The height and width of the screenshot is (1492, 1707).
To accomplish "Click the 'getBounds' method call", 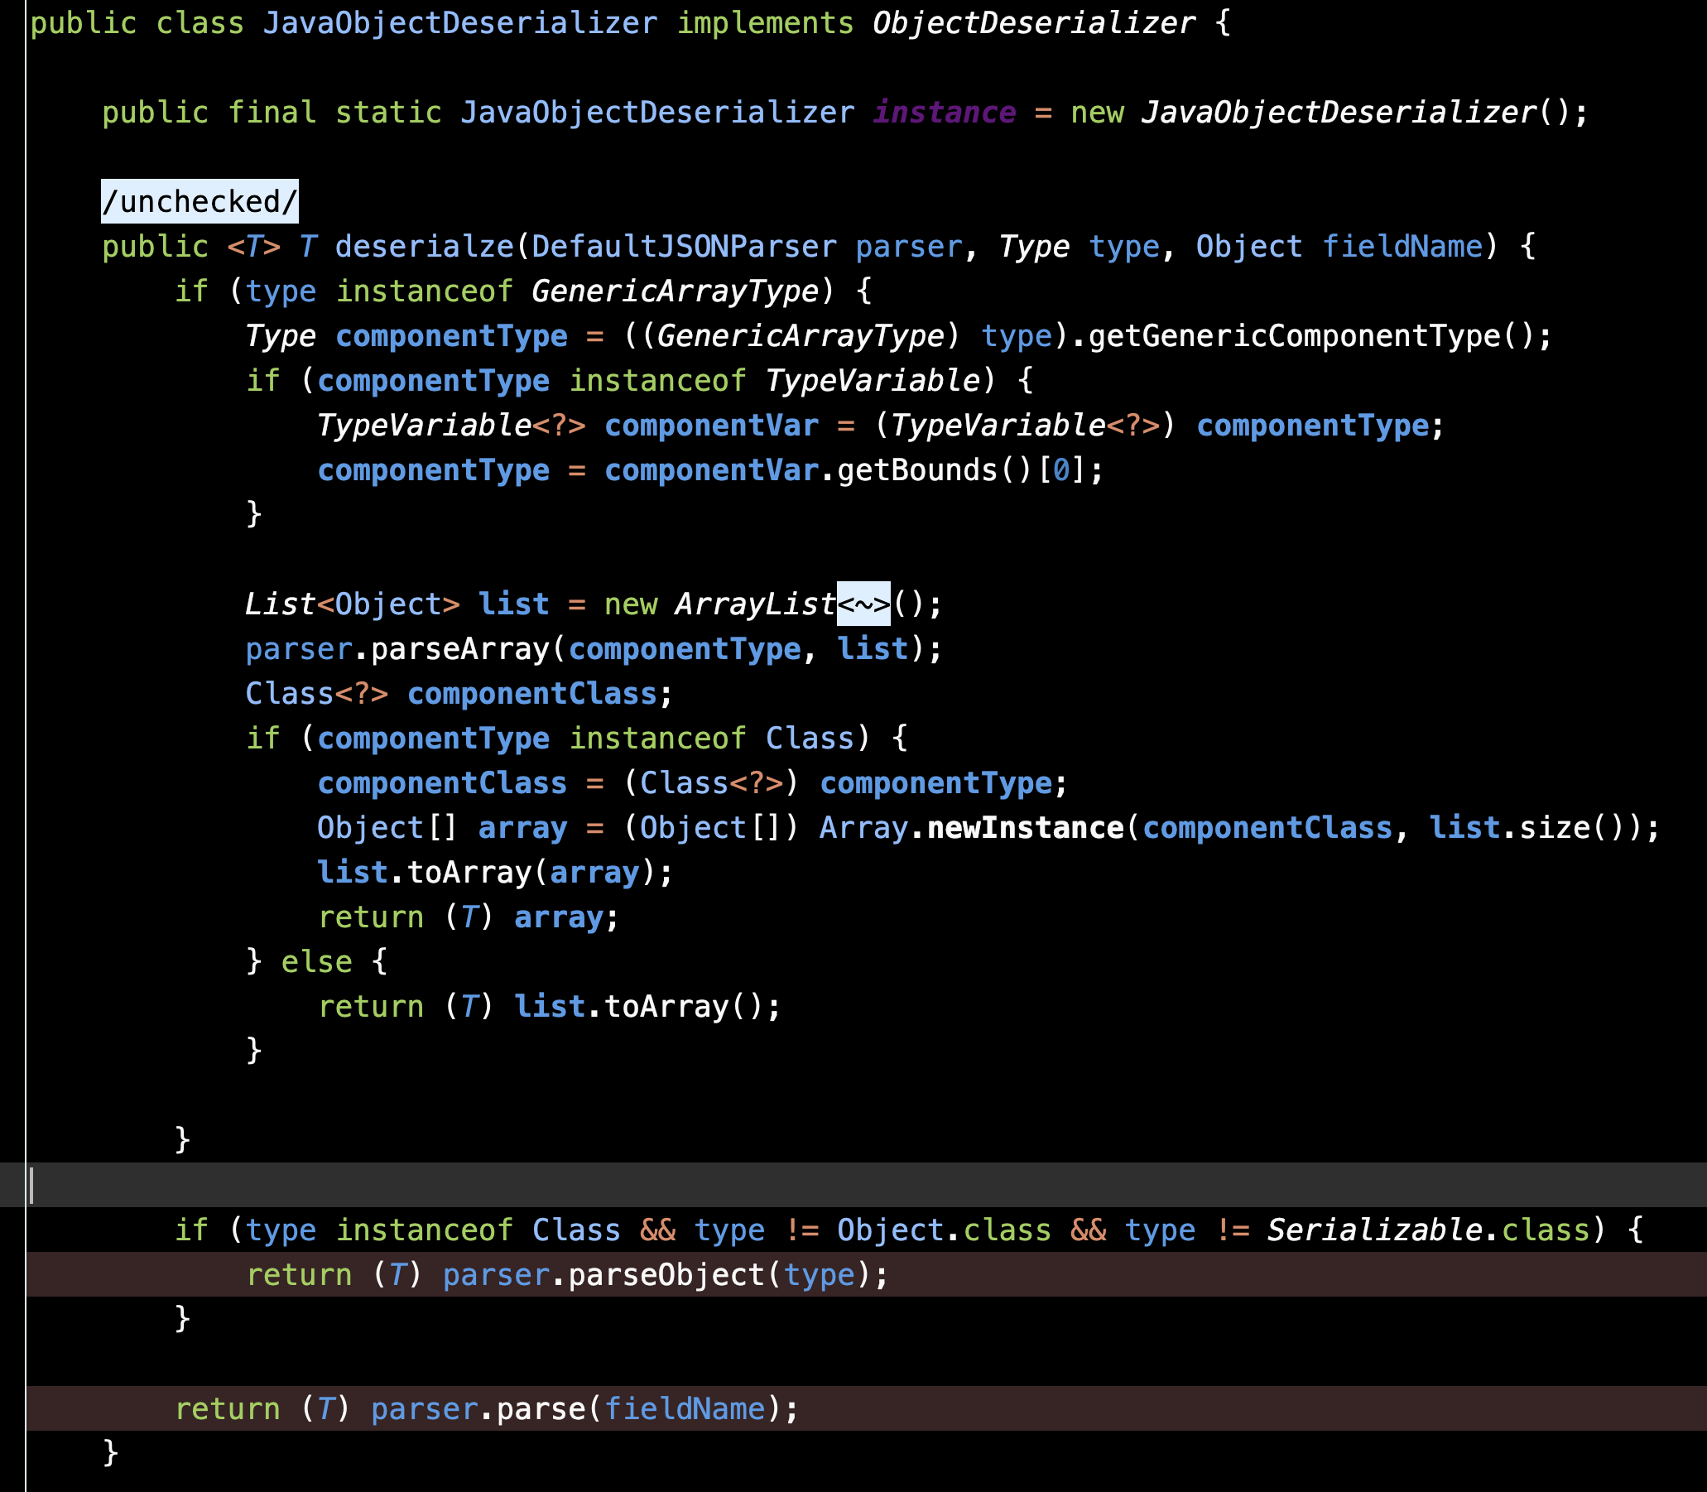I will point(917,470).
